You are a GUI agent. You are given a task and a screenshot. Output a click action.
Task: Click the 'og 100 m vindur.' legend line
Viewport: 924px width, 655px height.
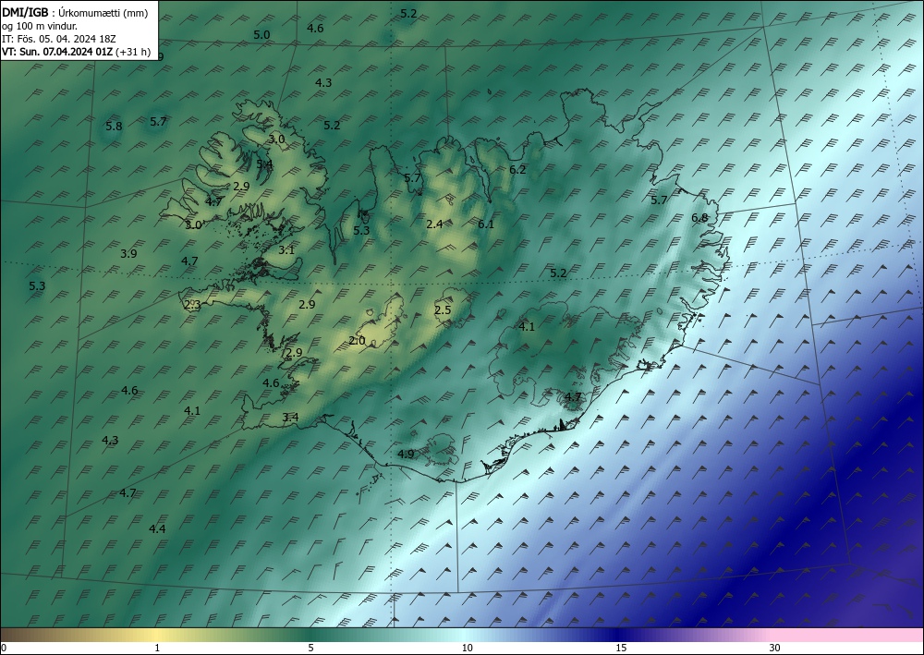coord(40,25)
